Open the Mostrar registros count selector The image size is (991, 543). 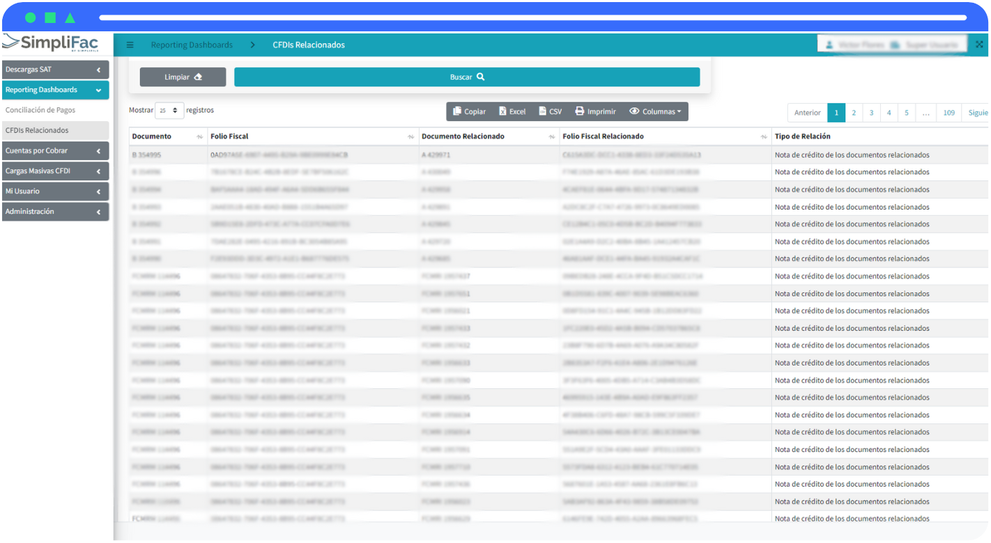click(169, 111)
